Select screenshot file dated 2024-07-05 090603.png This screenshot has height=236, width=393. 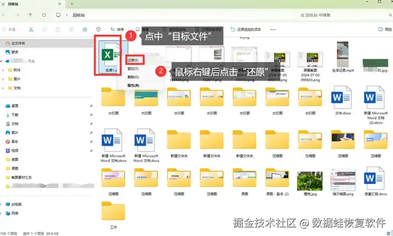pos(310,66)
